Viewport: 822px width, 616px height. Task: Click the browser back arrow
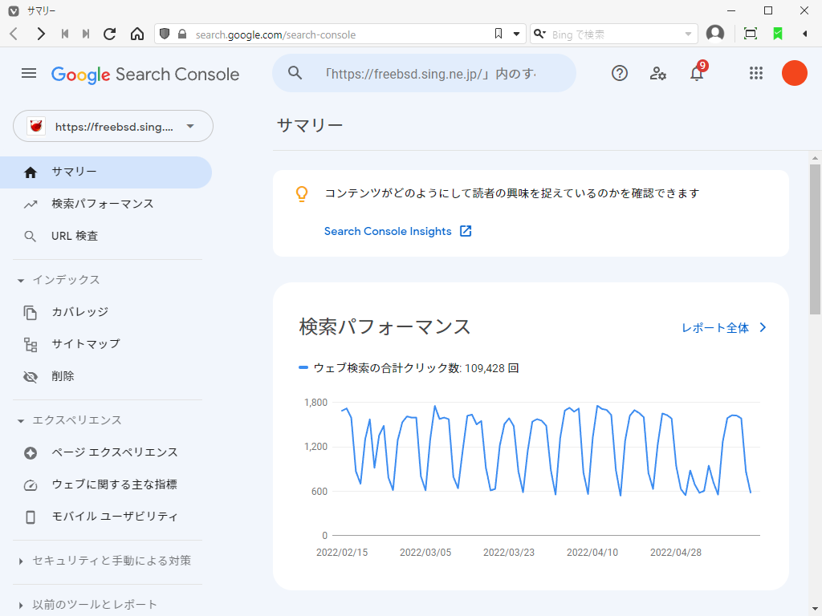point(14,34)
